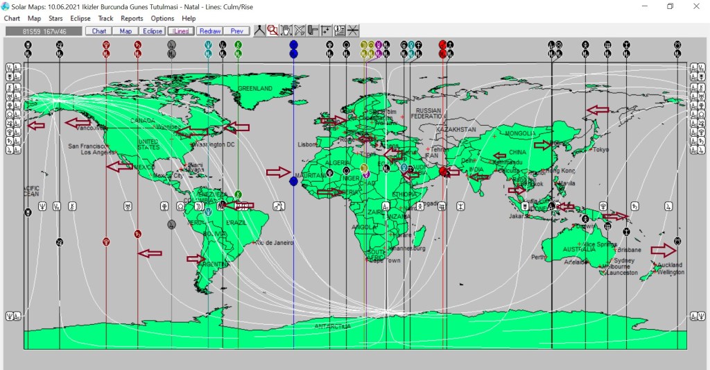This screenshot has height=370, width=710.
Task: Click the Eclipse toolbar button
Action: pos(153,31)
